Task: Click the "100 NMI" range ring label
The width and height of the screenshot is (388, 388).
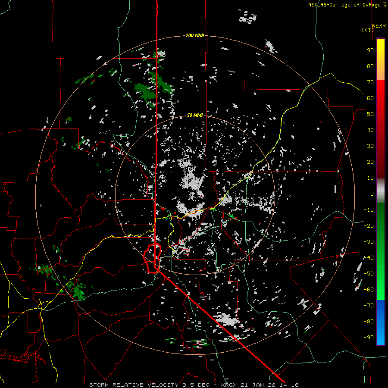Action: pos(195,36)
